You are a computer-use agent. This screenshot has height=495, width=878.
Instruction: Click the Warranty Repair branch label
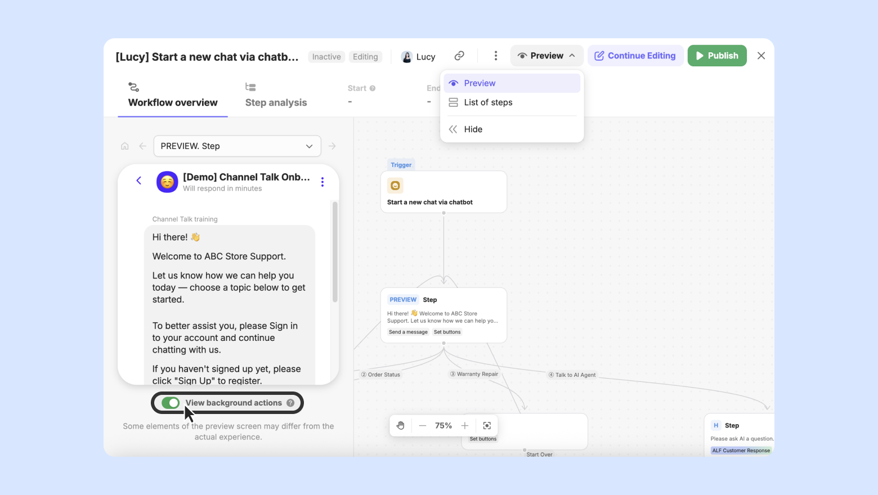pyautogui.click(x=474, y=374)
